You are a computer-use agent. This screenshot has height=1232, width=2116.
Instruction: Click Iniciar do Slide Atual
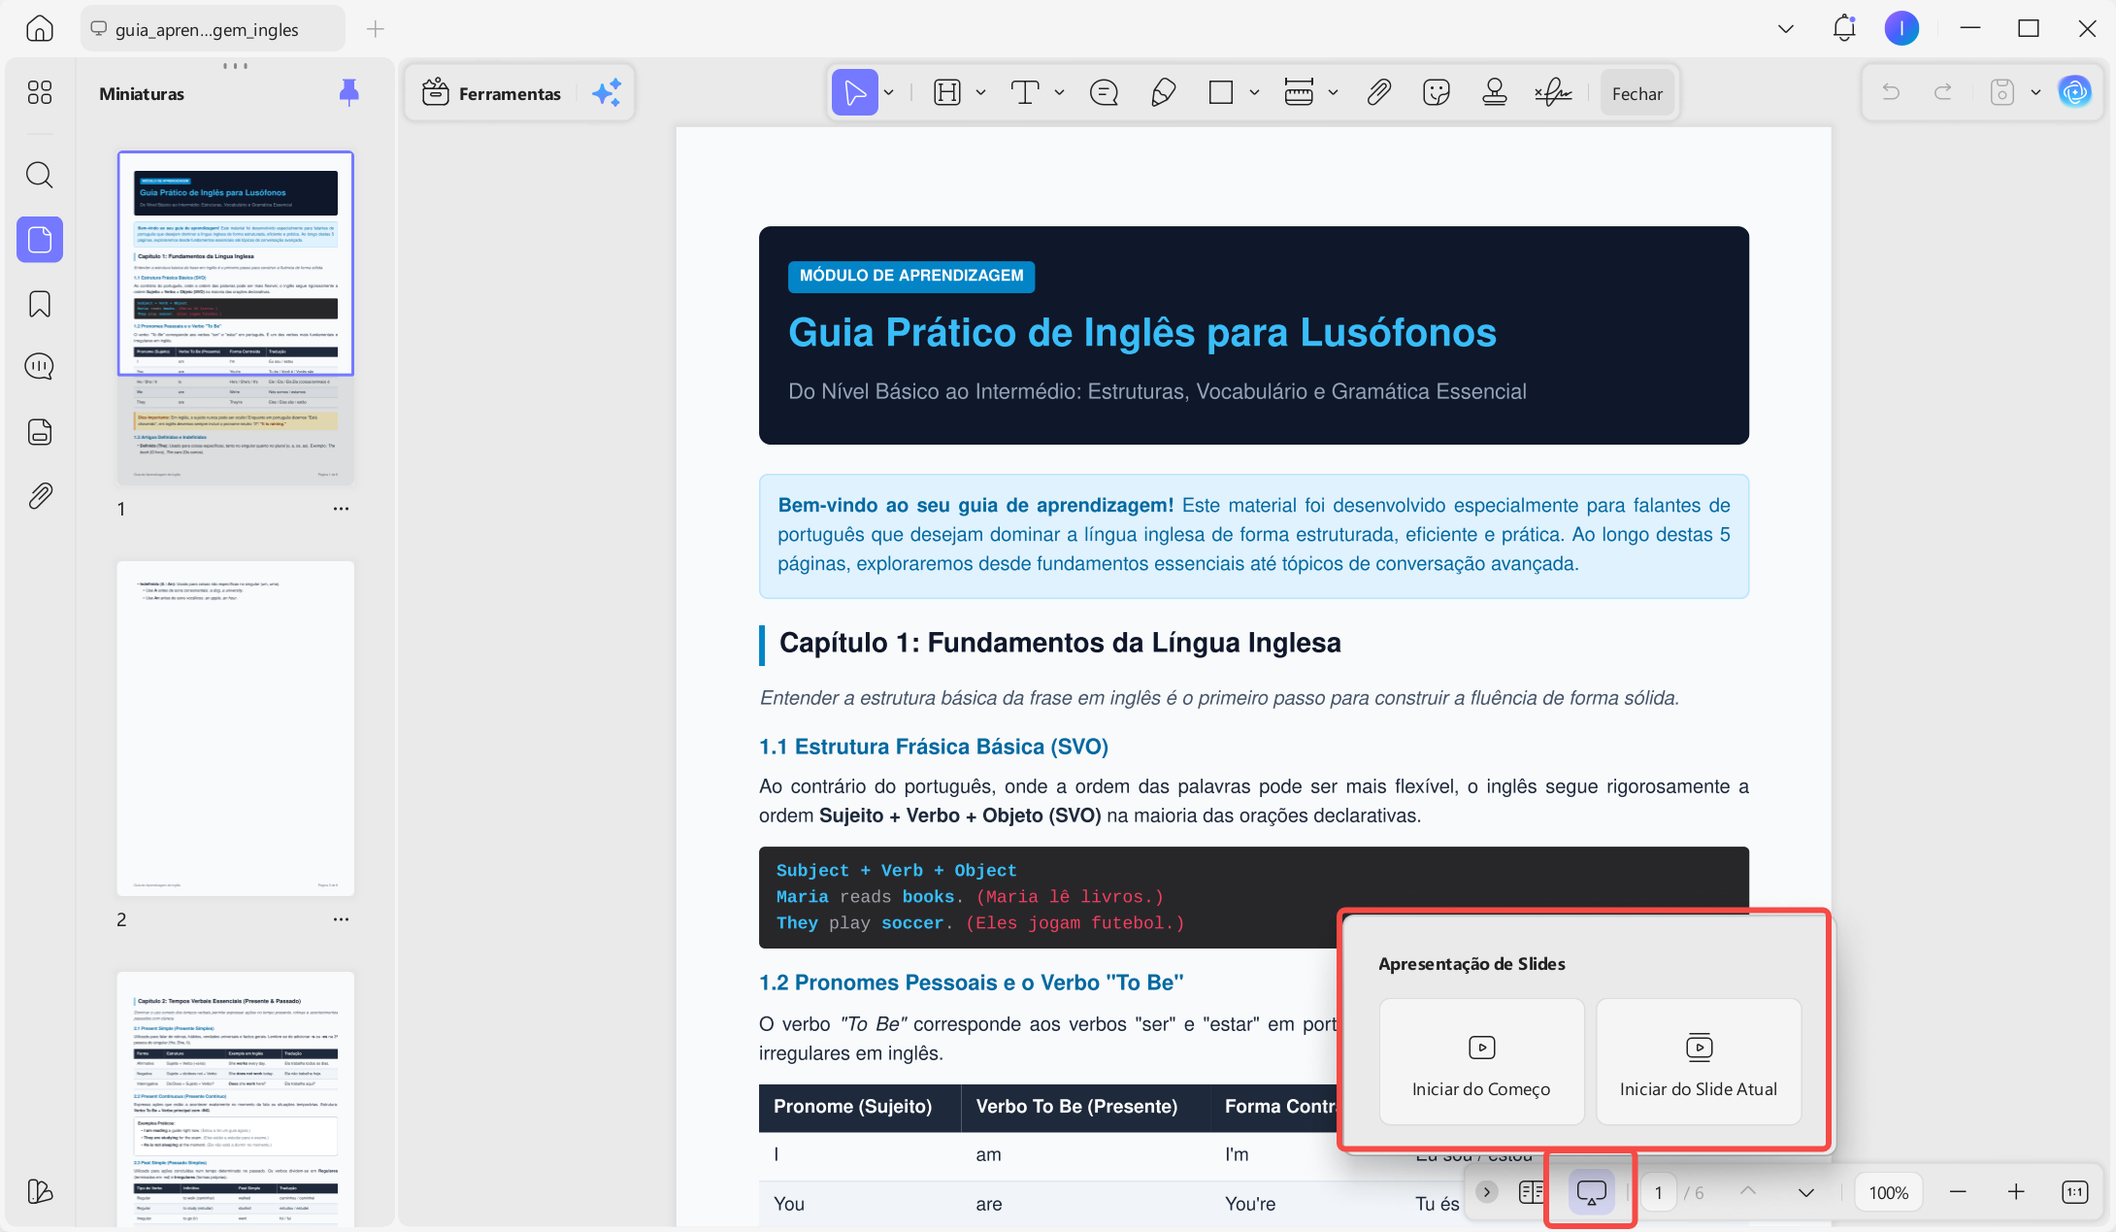point(1699,1062)
